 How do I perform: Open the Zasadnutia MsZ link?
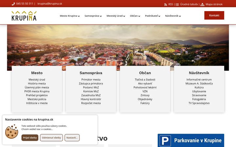91,95
